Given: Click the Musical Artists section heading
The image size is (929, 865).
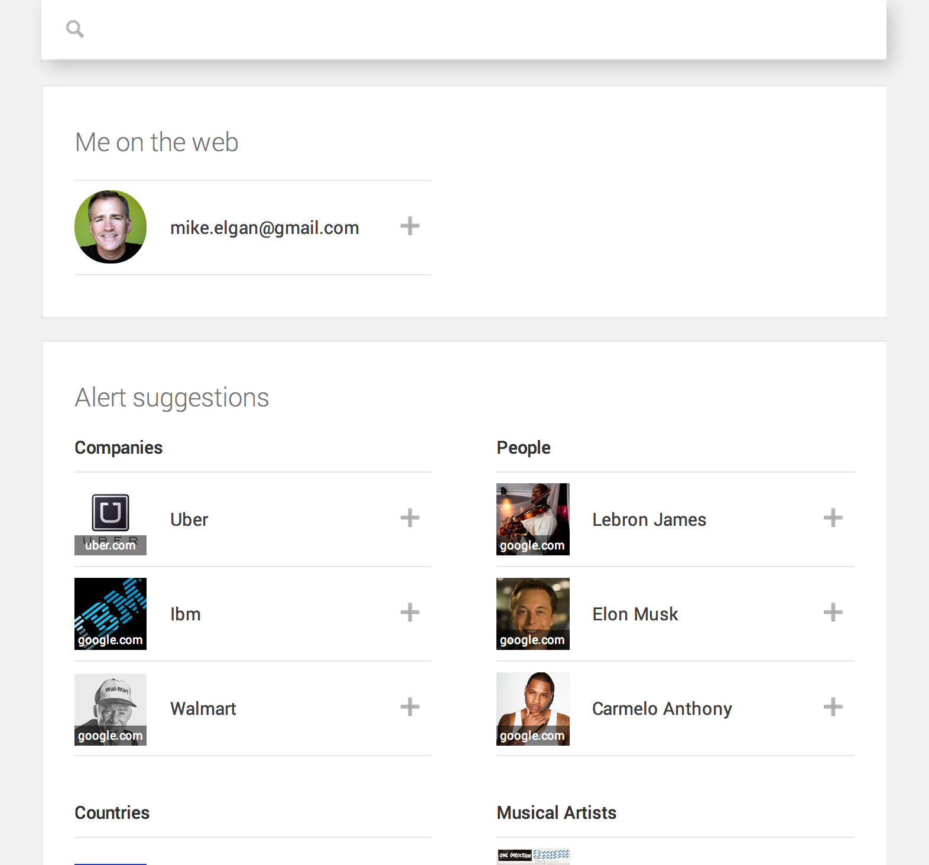Looking at the screenshot, I should click(x=557, y=812).
